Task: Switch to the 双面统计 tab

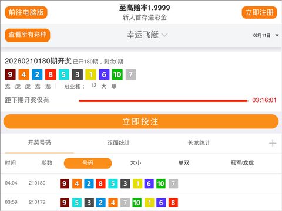Action: click(118, 143)
